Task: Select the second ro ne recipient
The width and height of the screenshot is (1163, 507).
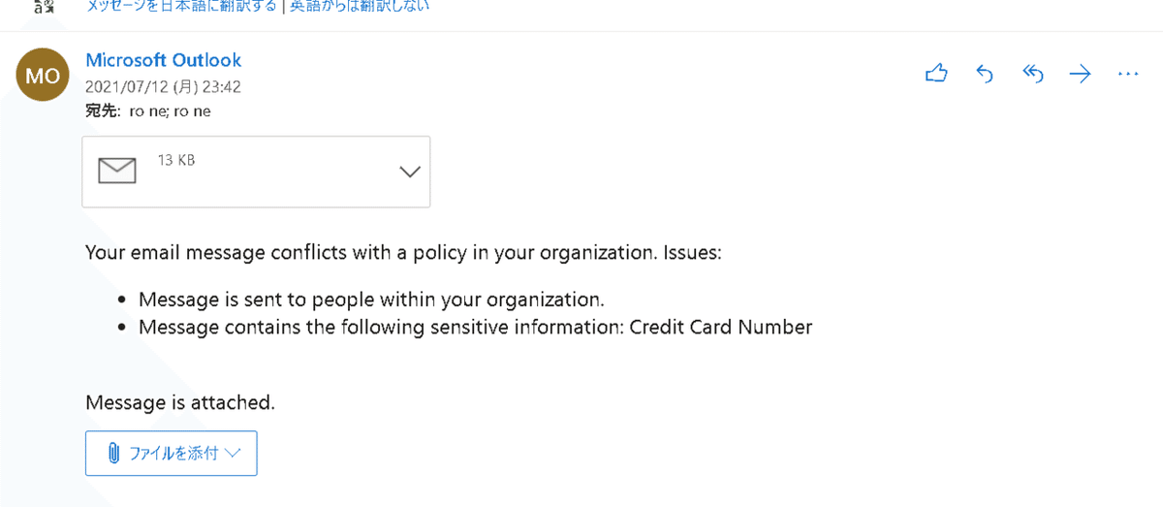Action: coord(192,111)
